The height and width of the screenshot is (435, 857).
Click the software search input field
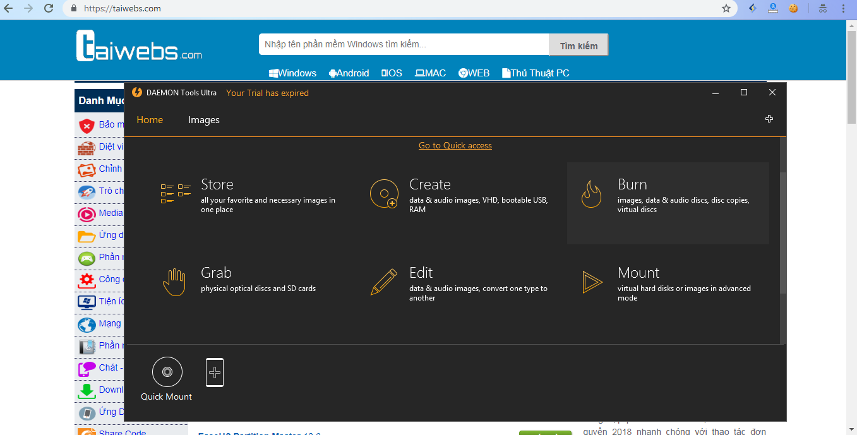click(x=404, y=45)
